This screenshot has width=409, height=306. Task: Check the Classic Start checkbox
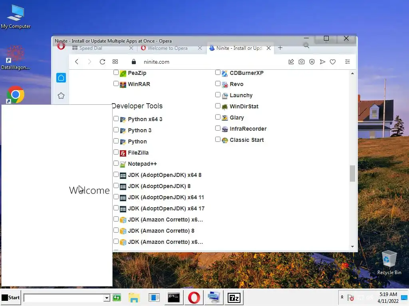pos(218,139)
